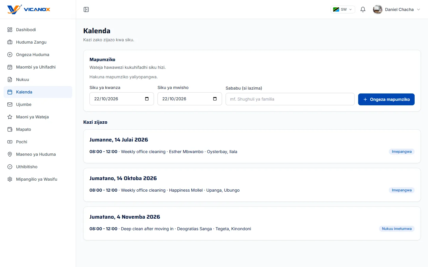Open date picker for Siku ya mwisho
428x267 pixels.
click(215, 99)
